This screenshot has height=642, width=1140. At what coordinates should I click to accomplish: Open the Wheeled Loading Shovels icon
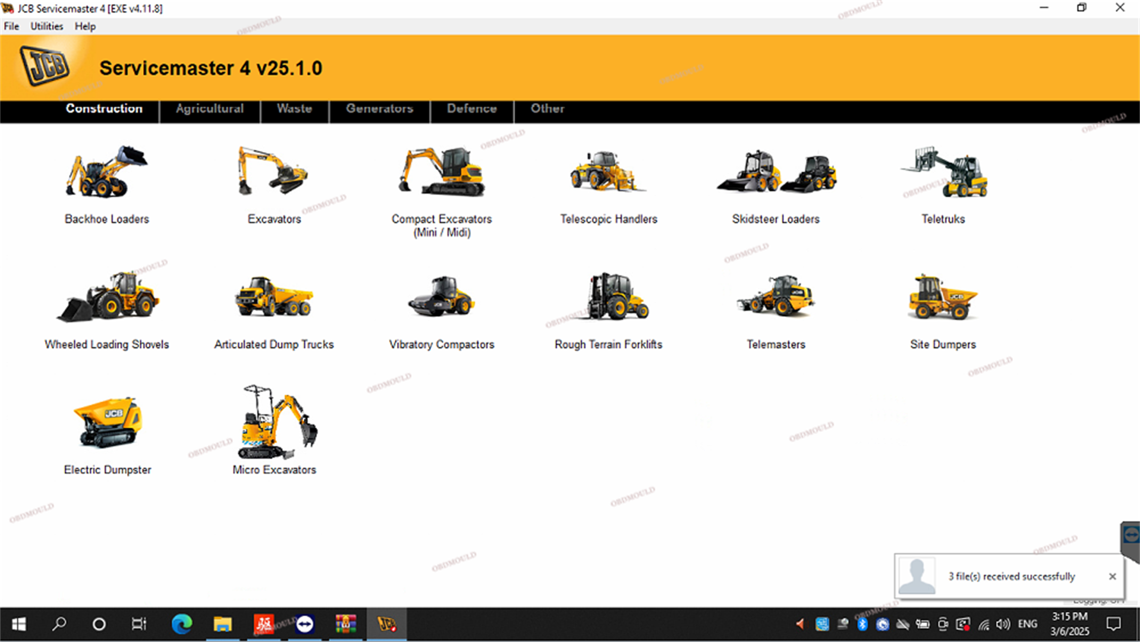tap(107, 297)
